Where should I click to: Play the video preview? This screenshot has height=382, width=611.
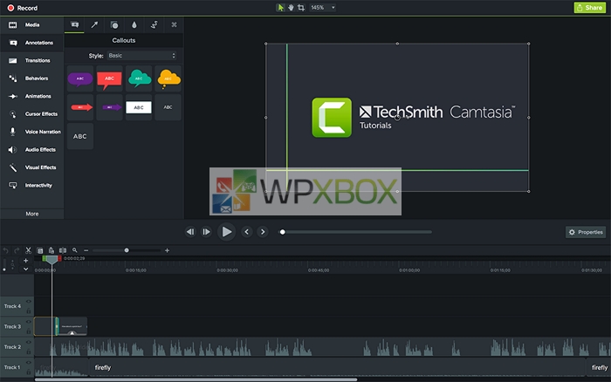pos(226,232)
